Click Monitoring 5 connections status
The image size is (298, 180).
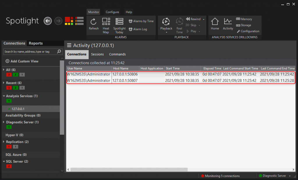[x=221, y=176]
